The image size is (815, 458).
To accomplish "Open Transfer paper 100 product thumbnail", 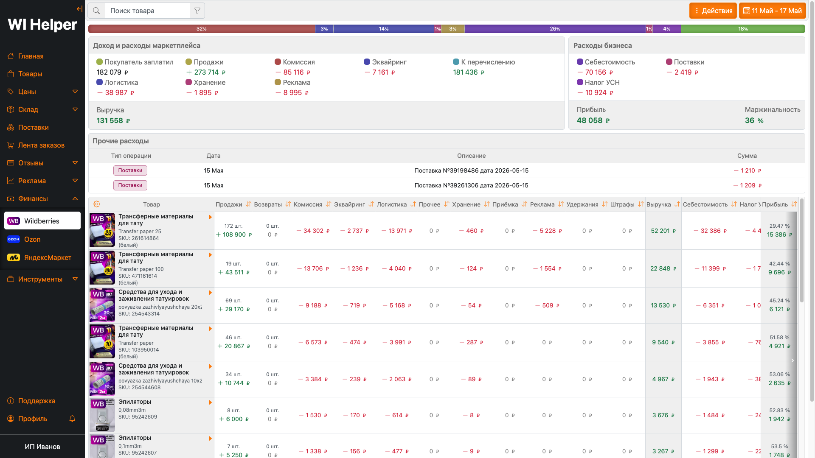I will tap(102, 268).
